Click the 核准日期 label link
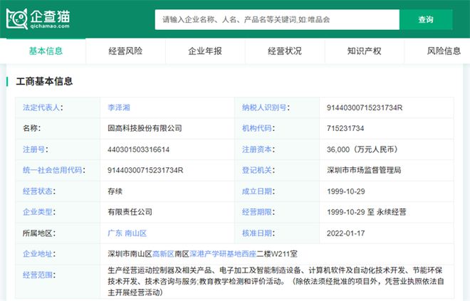The height and width of the screenshot is (301, 470). [x=256, y=233]
